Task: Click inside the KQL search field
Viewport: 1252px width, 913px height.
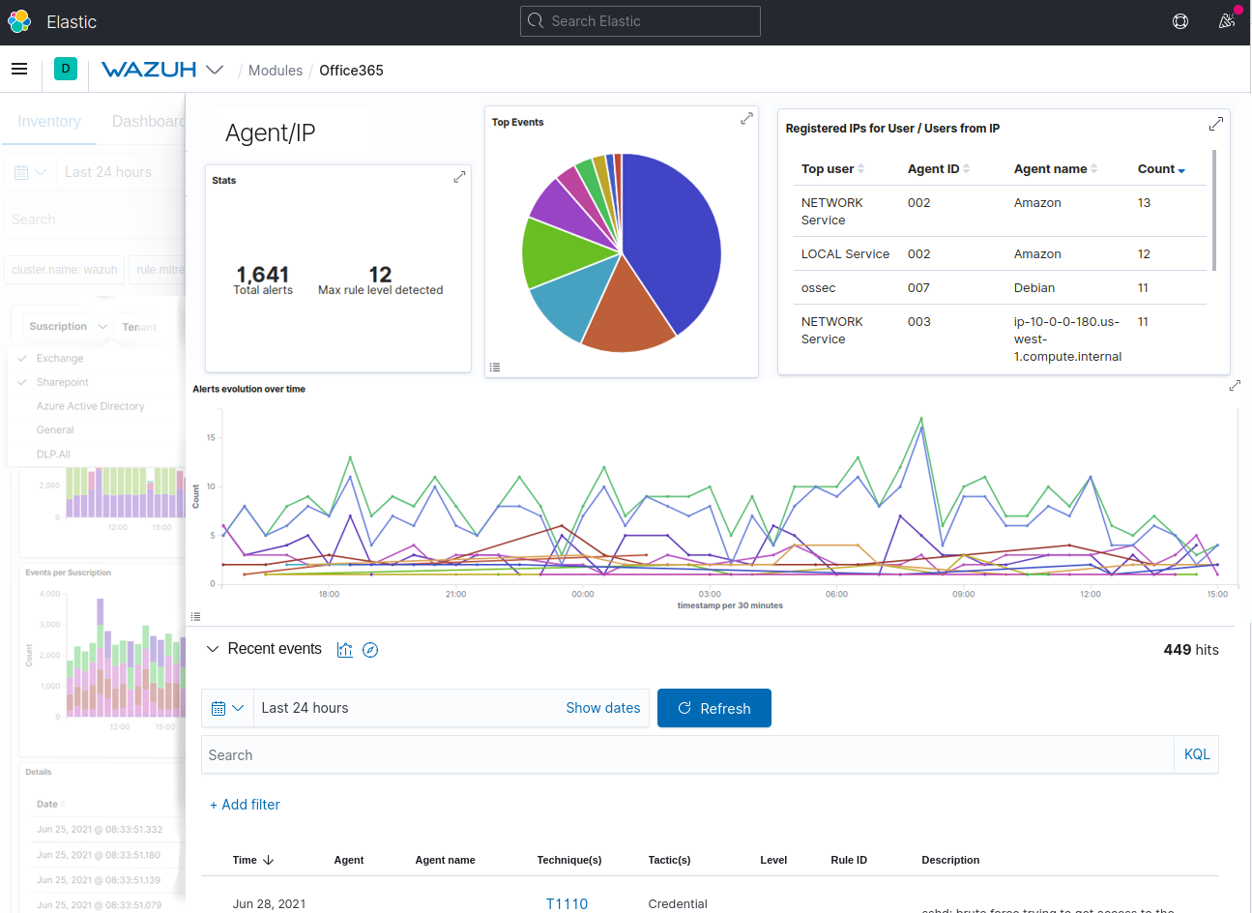Action: [x=677, y=753]
